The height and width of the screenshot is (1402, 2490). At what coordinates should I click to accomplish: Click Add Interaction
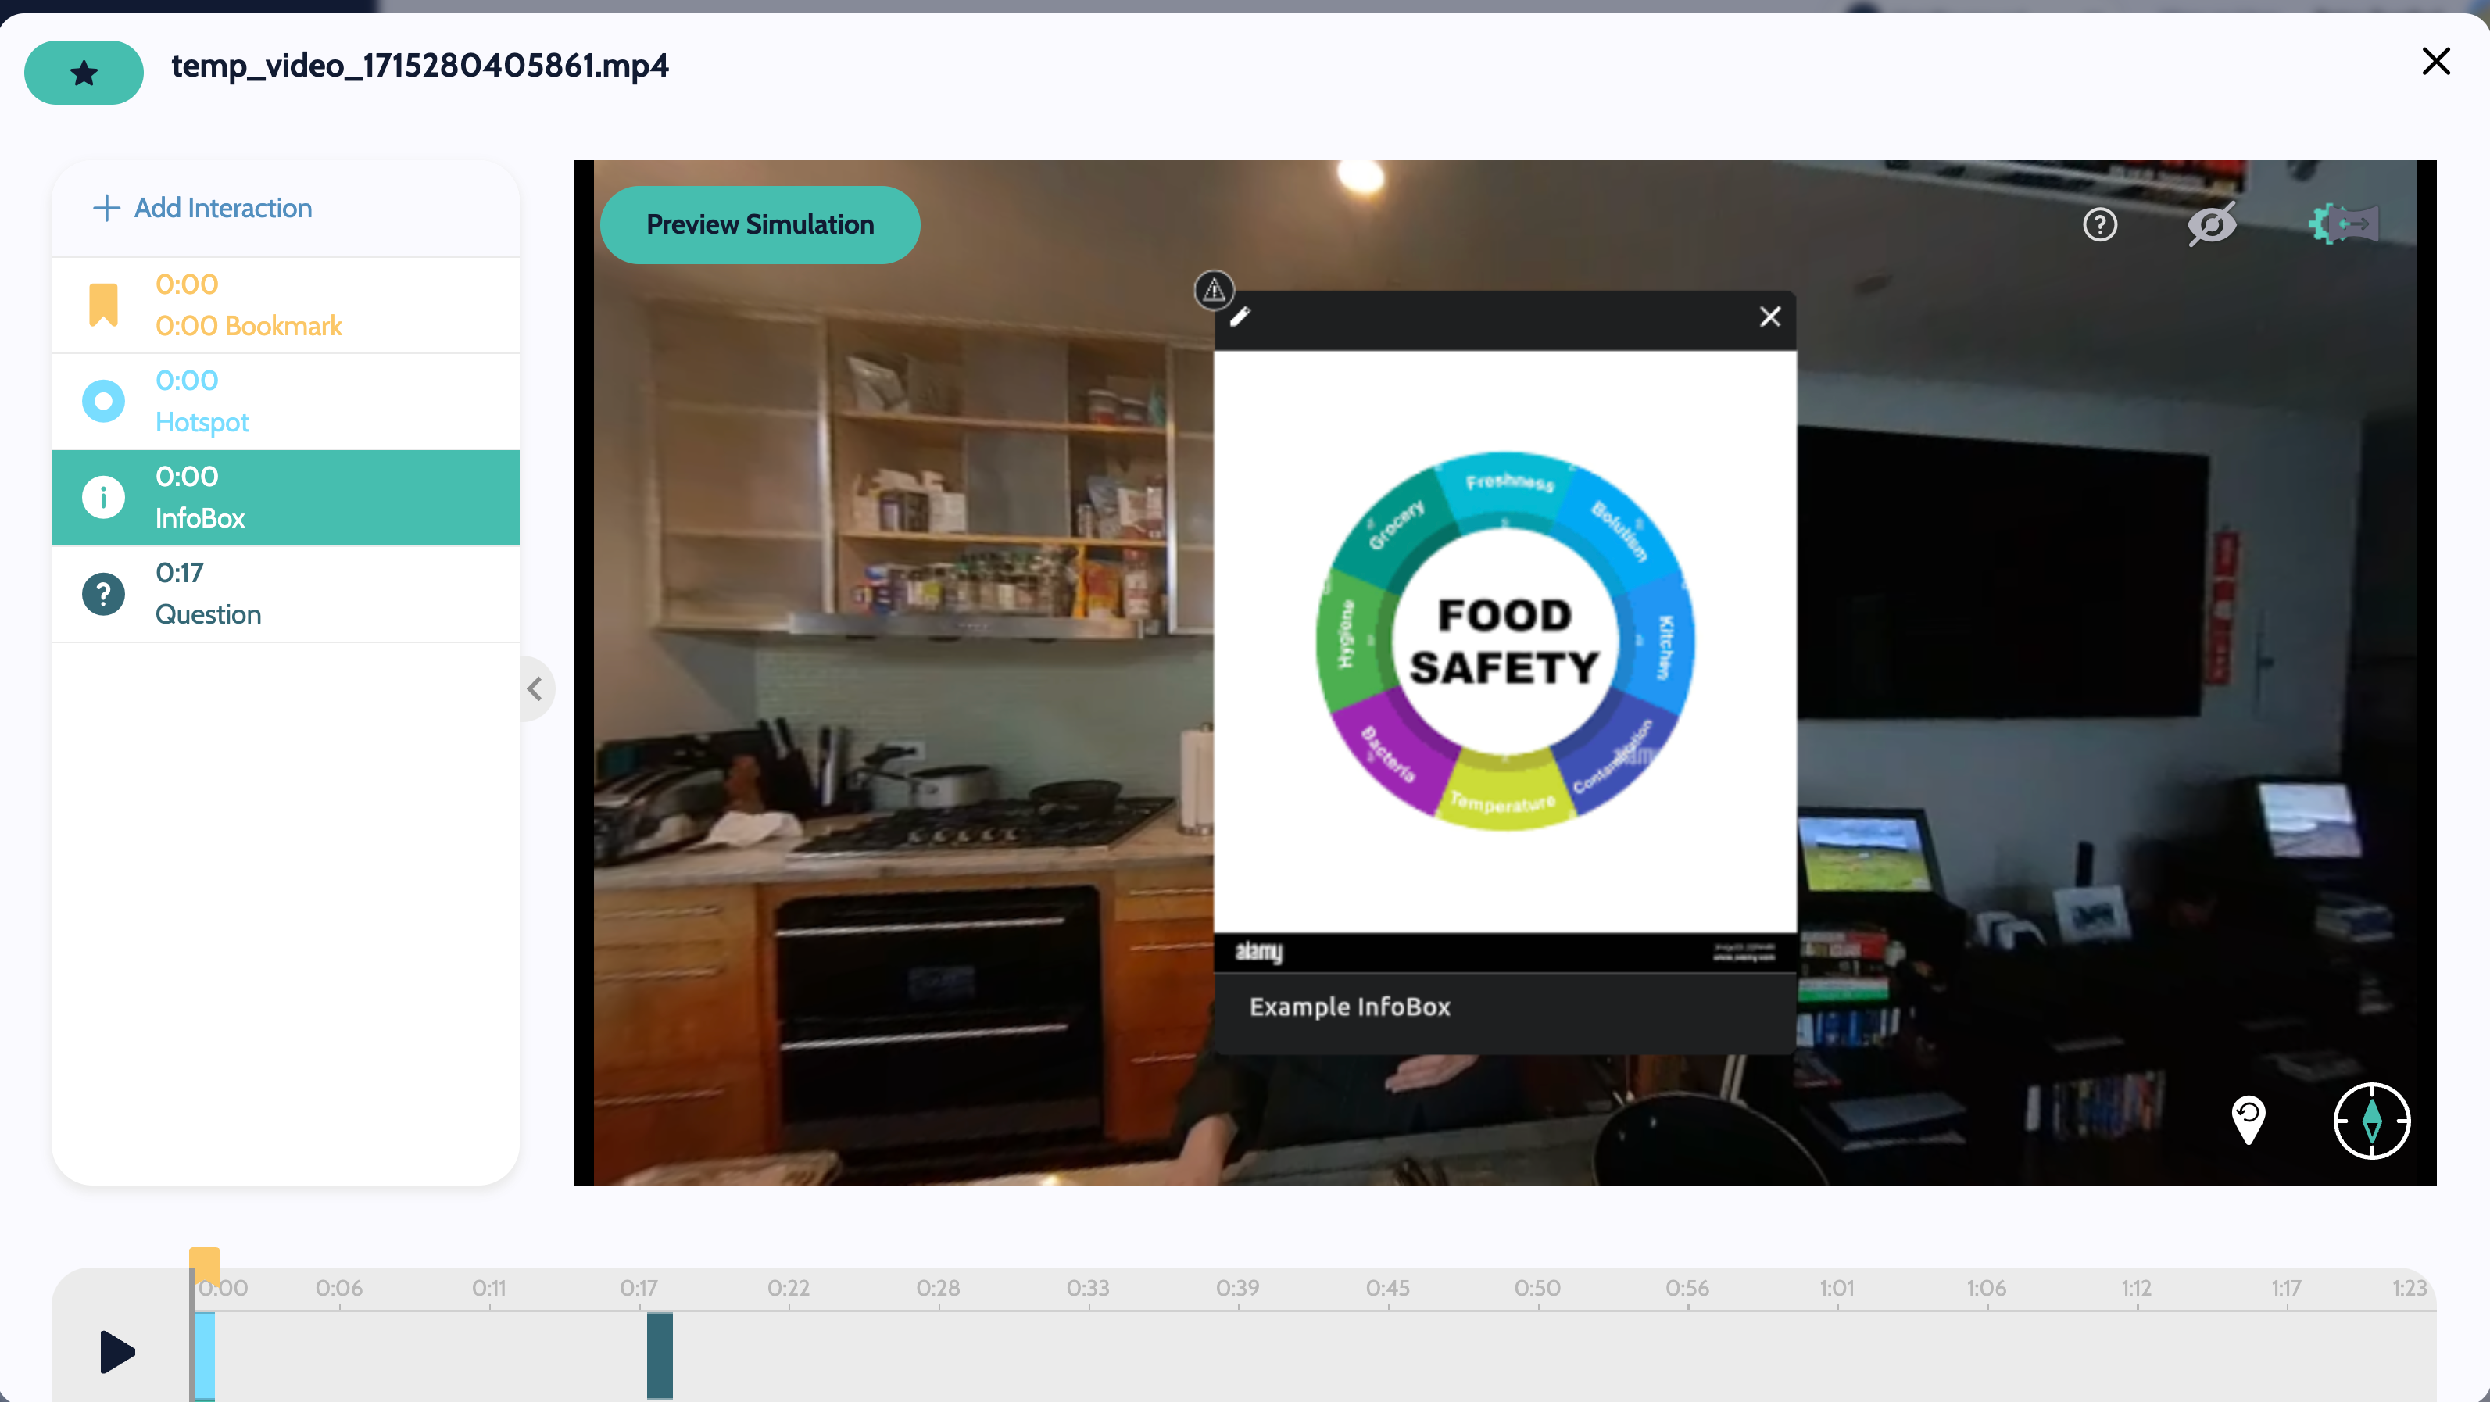pos(203,208)
